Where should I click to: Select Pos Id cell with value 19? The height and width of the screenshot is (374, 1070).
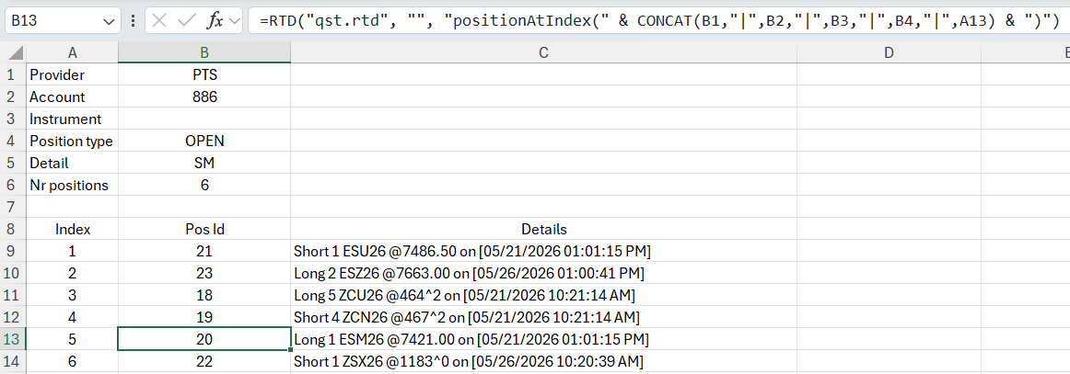coord(204,317)
